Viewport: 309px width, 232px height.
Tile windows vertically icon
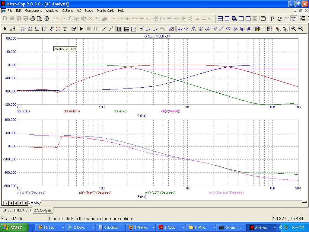click(x=227, y=19)
